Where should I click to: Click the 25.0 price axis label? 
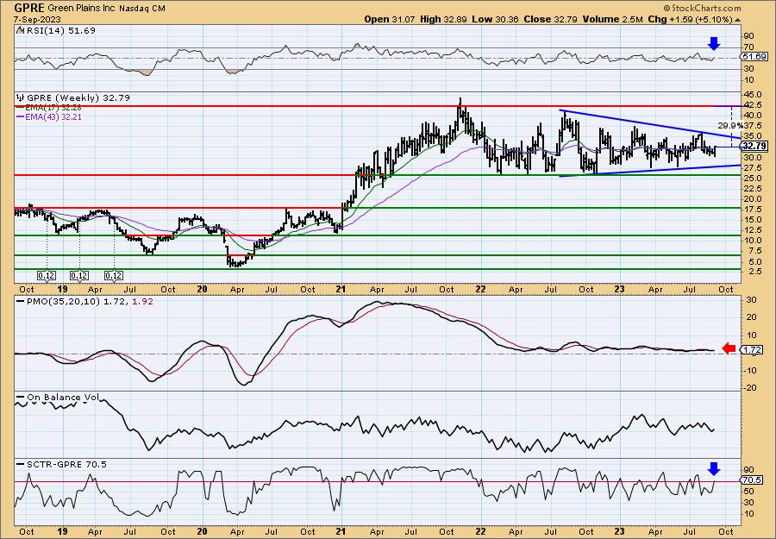pos(752,179)
